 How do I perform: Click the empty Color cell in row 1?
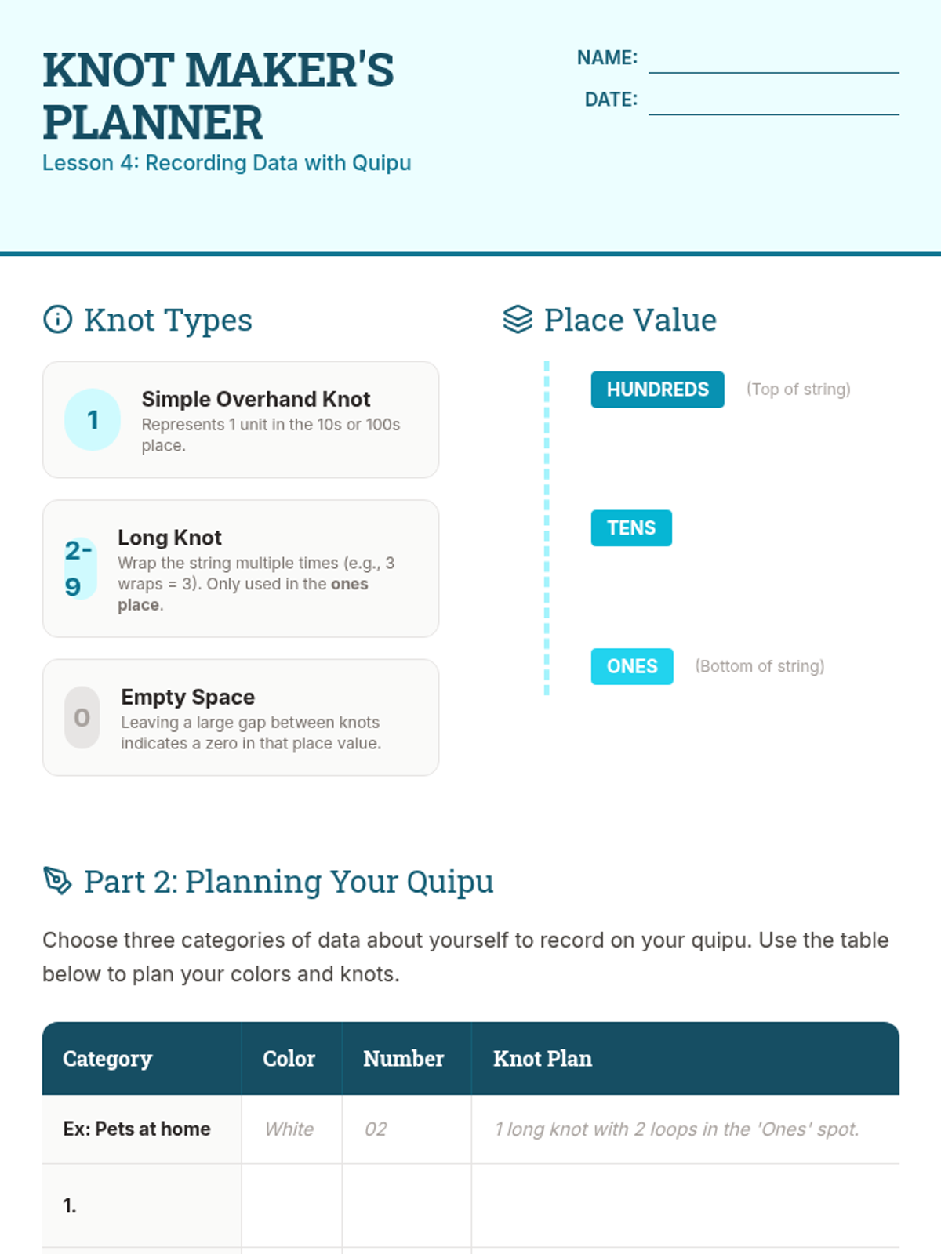click(292, 1205)
